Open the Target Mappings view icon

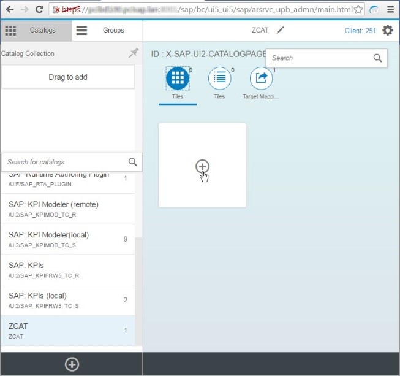point(262,79)
